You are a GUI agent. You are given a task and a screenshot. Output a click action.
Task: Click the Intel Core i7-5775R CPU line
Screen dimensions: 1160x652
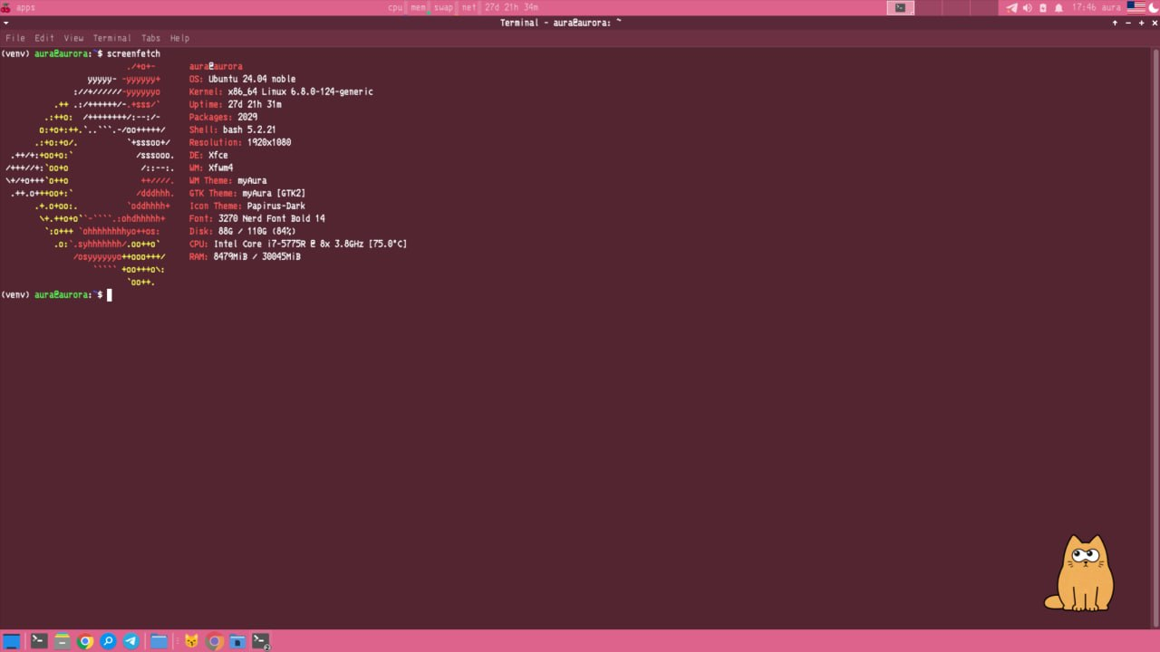coord(297,244)
